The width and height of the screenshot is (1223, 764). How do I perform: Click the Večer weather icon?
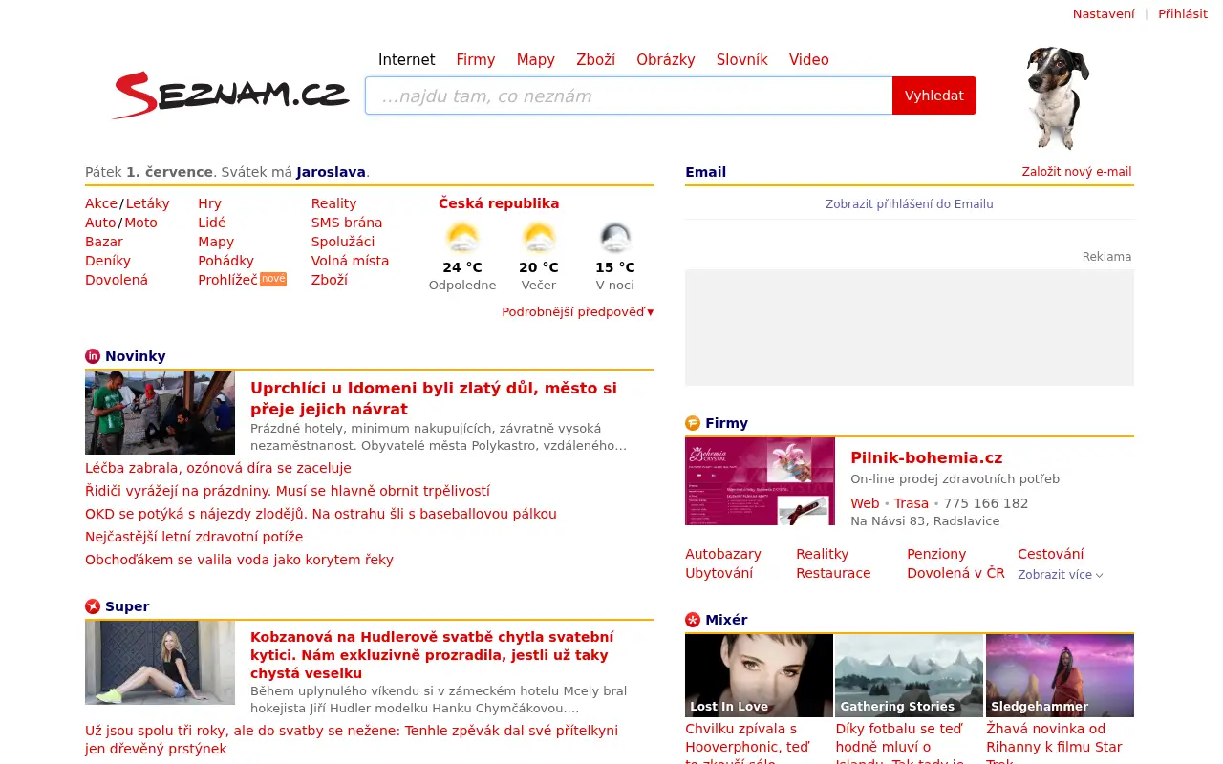coord(539,237)
